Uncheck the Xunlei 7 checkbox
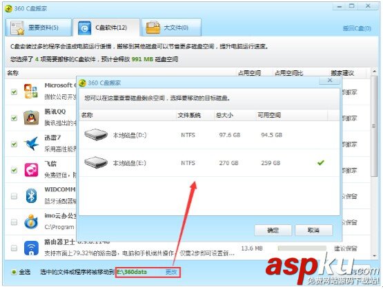The height and width of the screenshot is (289, 383). [x=14, y=144]
